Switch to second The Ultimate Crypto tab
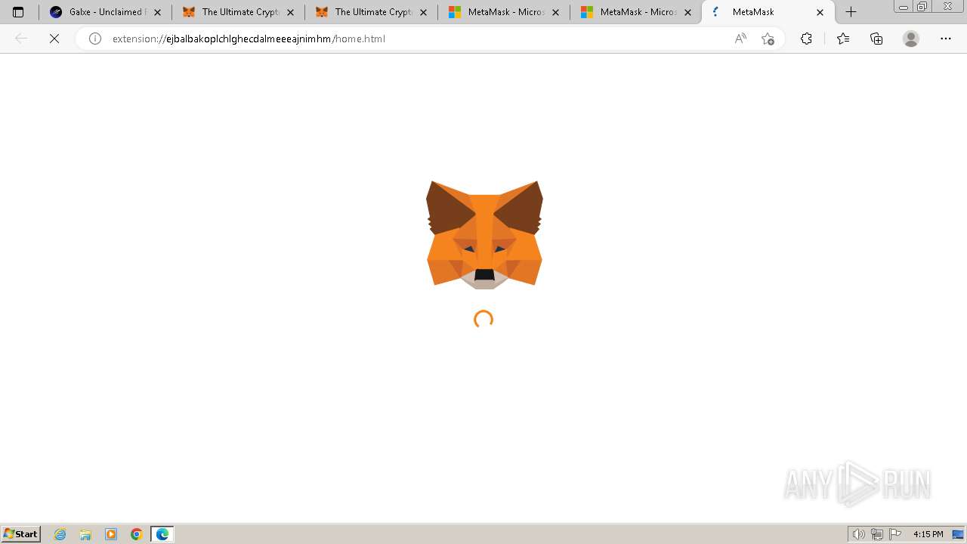The width and height of the screenshot is (967, 544). (372, 12)
